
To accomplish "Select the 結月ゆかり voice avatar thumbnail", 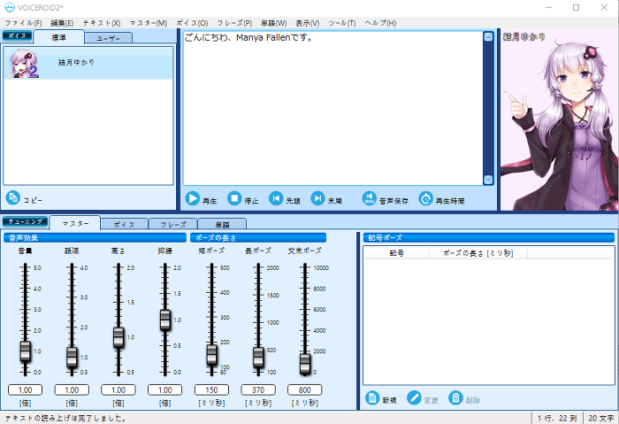I will pyautogui.click(x=24, y=64).
